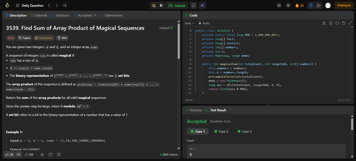Image resolution: width=356 pixels, height=161 pixels.
Task: Click the curly braces code icon
Action: (337, 23)
